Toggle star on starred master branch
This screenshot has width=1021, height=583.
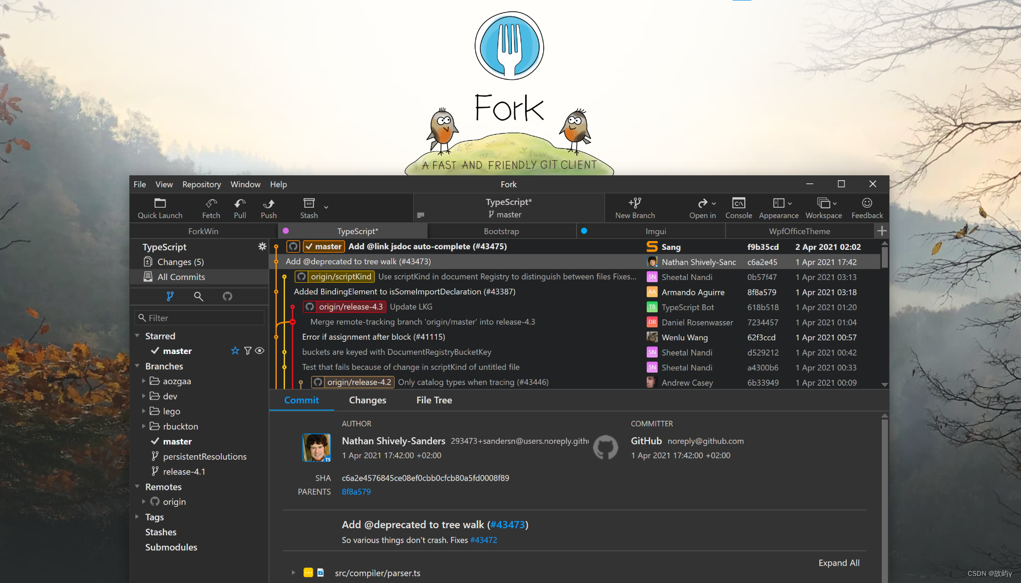click(235, 351)
